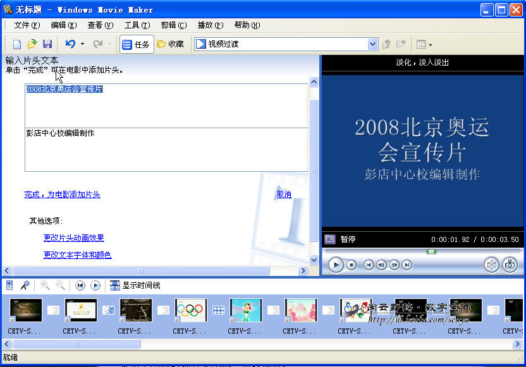Play the preview in the monitor
Viewport: 526px width, 367px height.
point(336,265)
